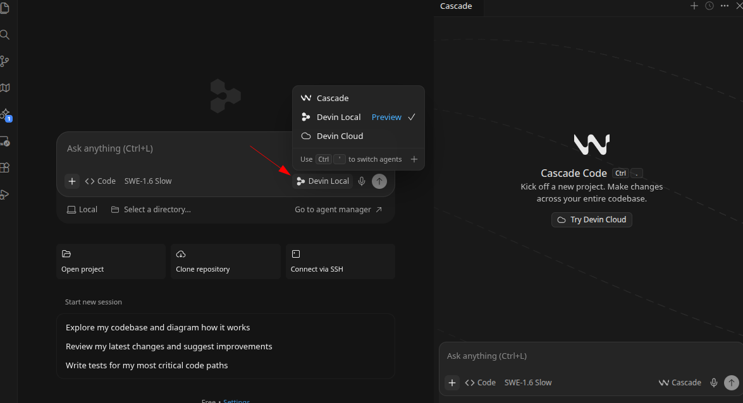743x403 pixels.
Task: Click the send arrow in the main prompt box
Action: click(x=379, y=181)
